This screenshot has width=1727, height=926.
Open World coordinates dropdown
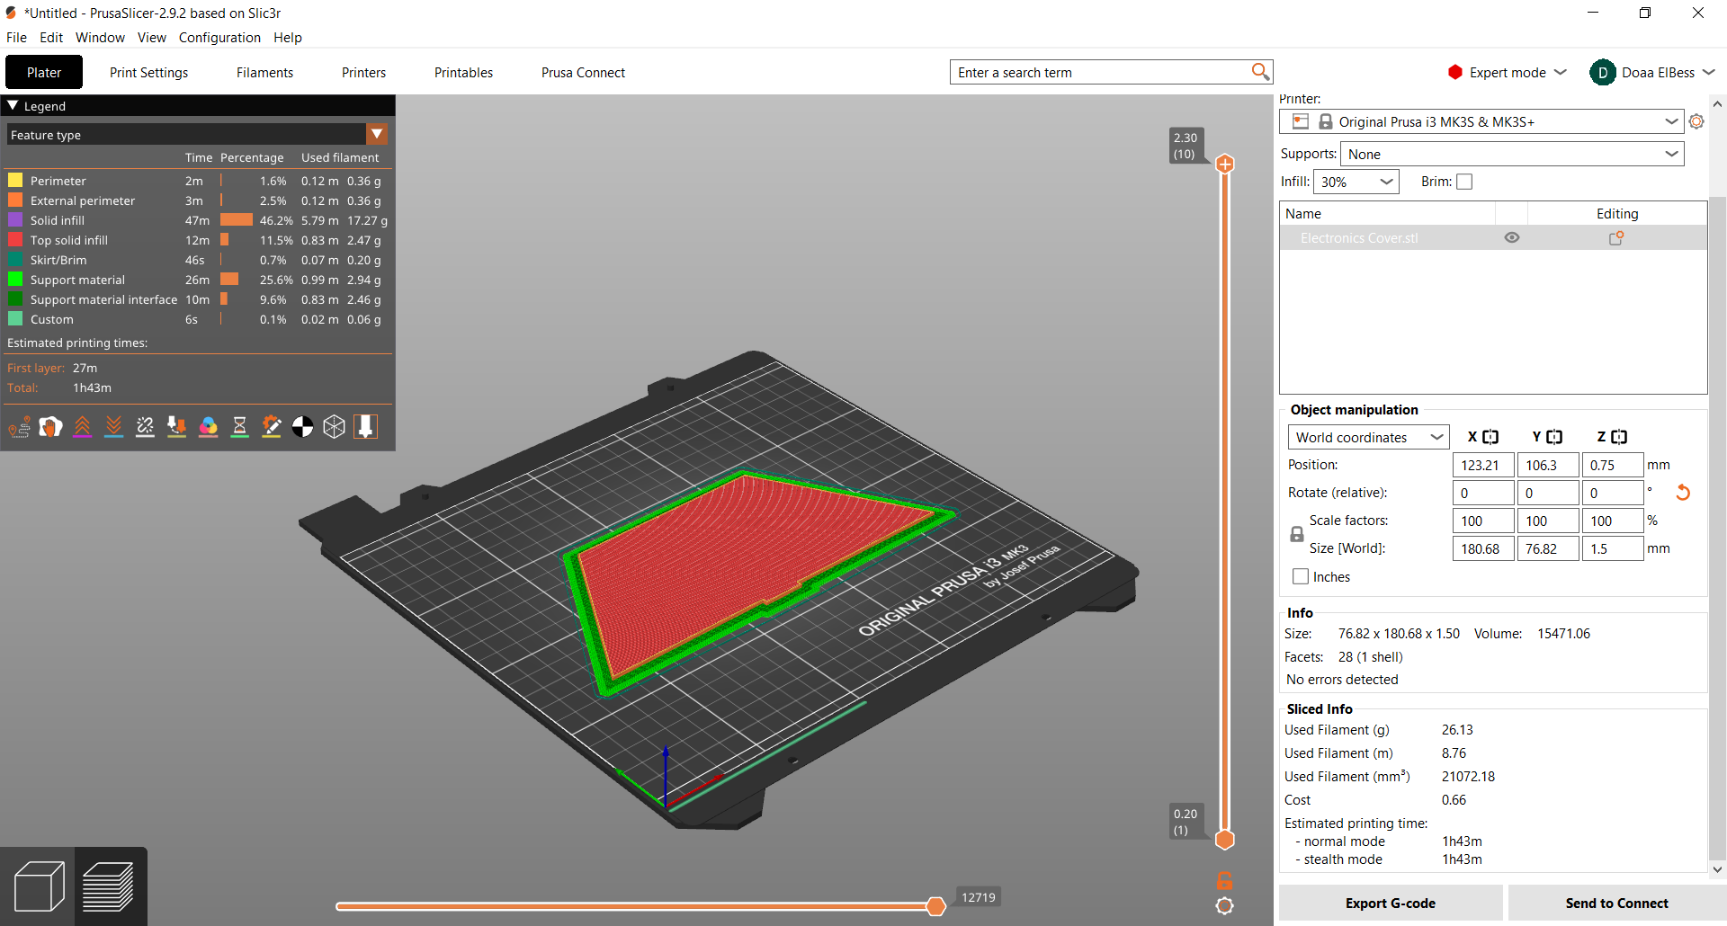(1368, 437)
